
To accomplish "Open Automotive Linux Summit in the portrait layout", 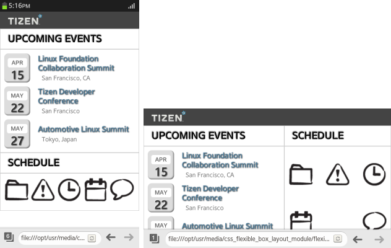I will tap(84, 130).
